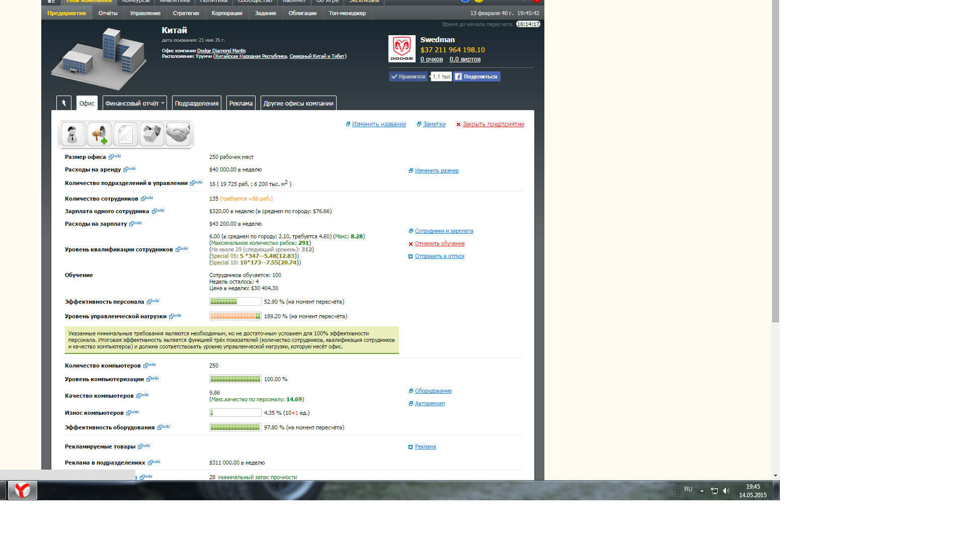Image resolution: width=966 pixels, height=543 pixels.
Task: Open Другие офисы компании tab
Action: [298, 103]
